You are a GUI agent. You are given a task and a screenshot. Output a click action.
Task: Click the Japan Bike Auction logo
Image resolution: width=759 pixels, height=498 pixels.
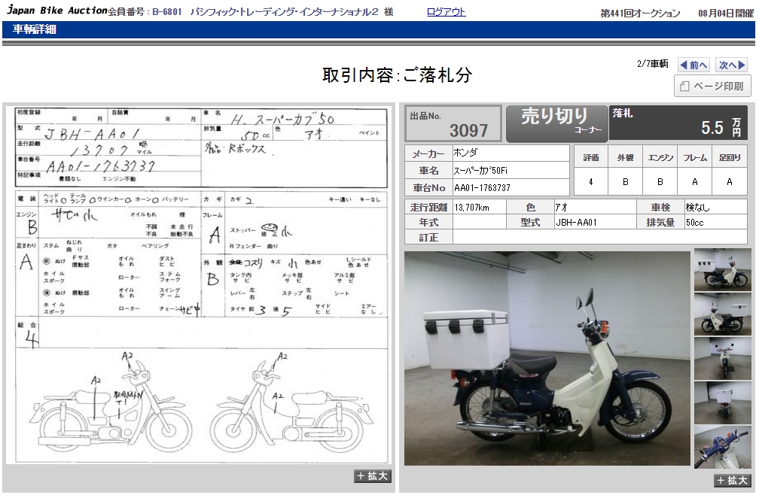point(56,10)
